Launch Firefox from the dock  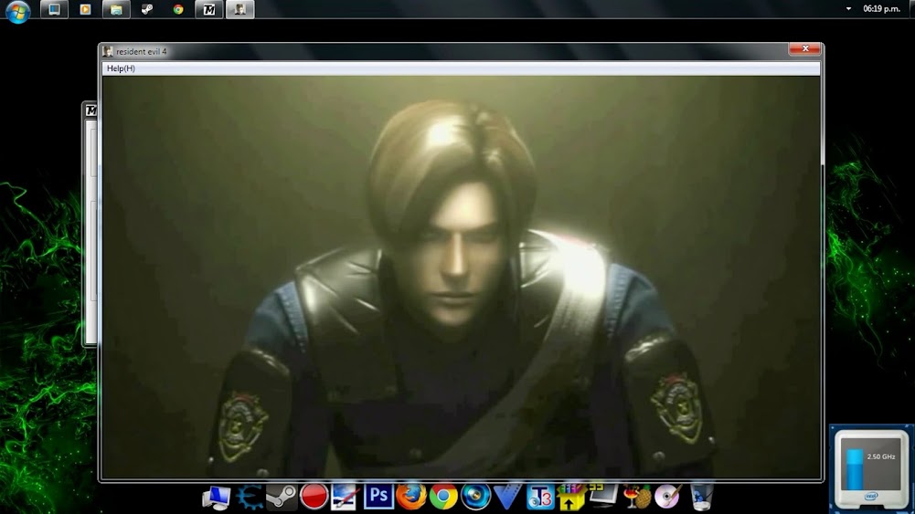(410, 497)
